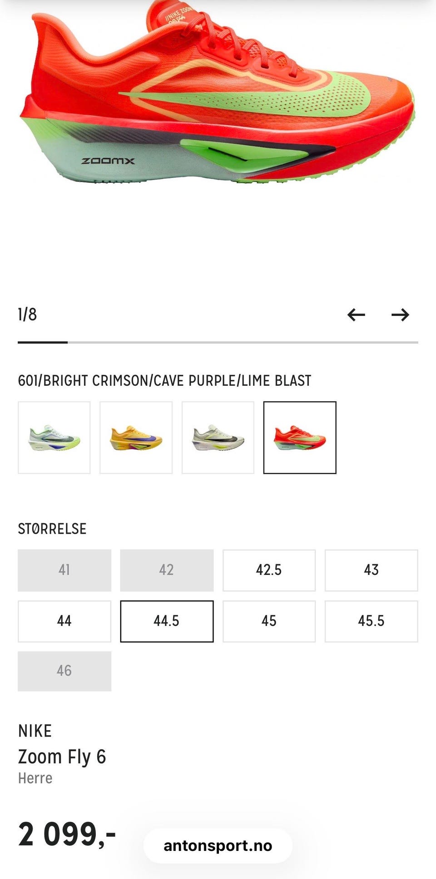436x879 pixels.
Task: Pick size 45
Action: click(269, 621)
